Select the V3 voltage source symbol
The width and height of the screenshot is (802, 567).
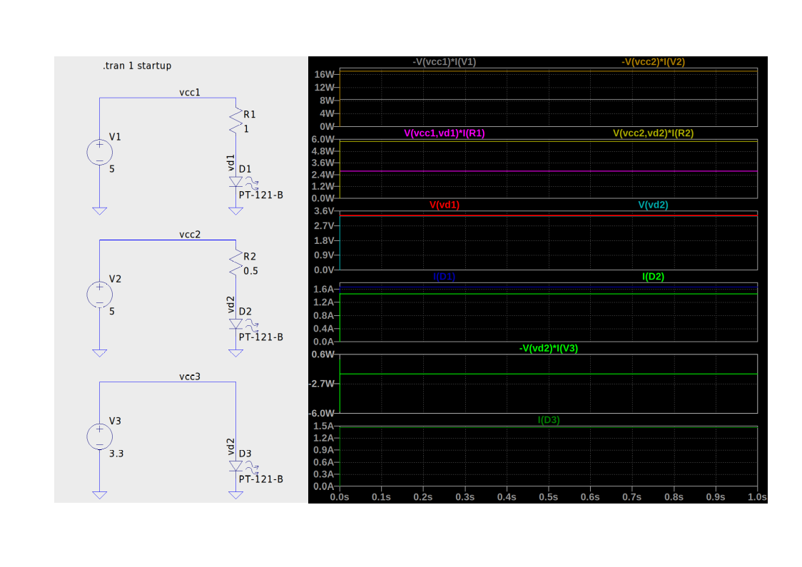[99, 436]
